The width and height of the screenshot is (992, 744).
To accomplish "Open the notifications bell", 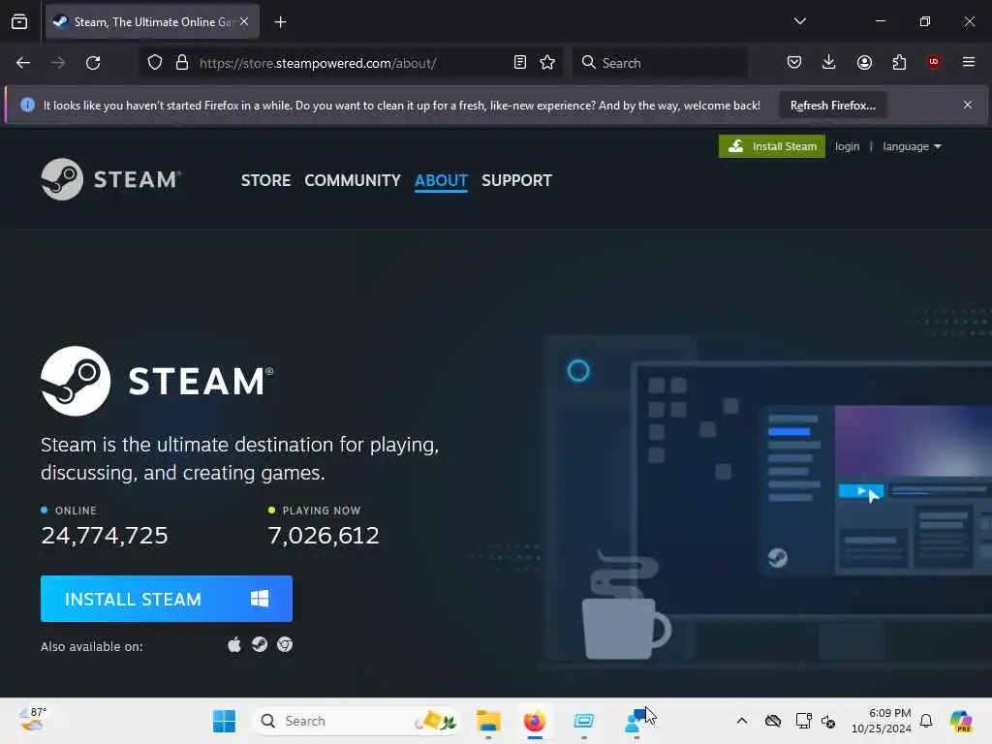I will [926, 721].
